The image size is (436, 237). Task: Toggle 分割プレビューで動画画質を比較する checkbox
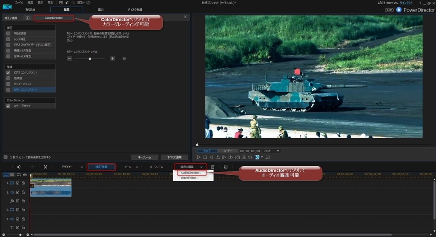pyautogui.click(x=6, y=157)
